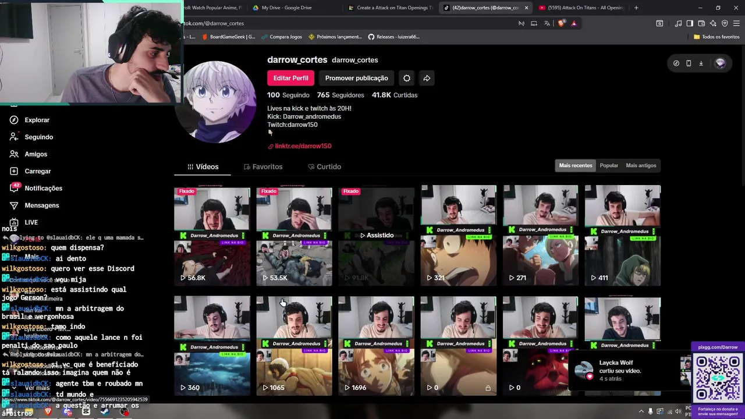Toggle Brave sidebar panel icon
This screenshot has height=419, width=745.
click(x=690, y=23)
